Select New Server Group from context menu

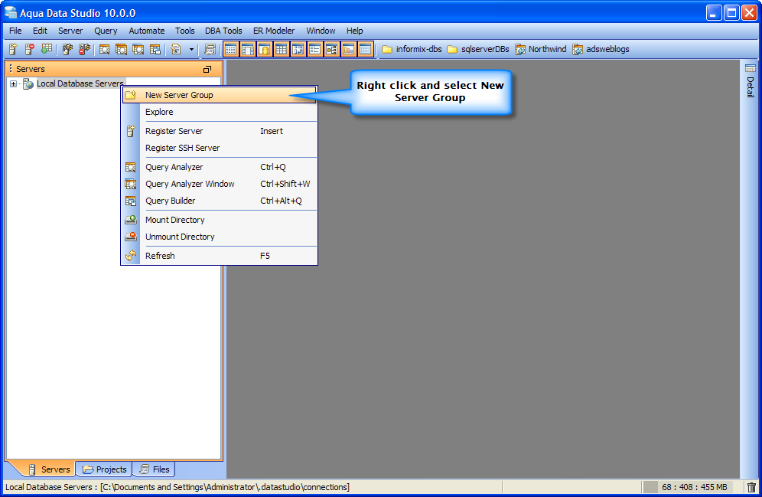(219, 95)
